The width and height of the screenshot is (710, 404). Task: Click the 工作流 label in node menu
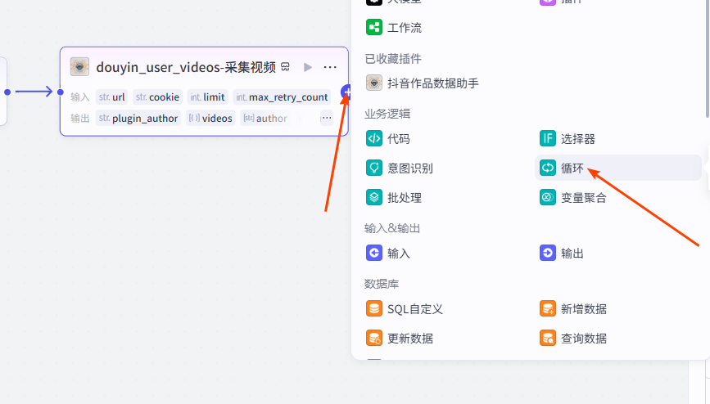tap(405, 28)
